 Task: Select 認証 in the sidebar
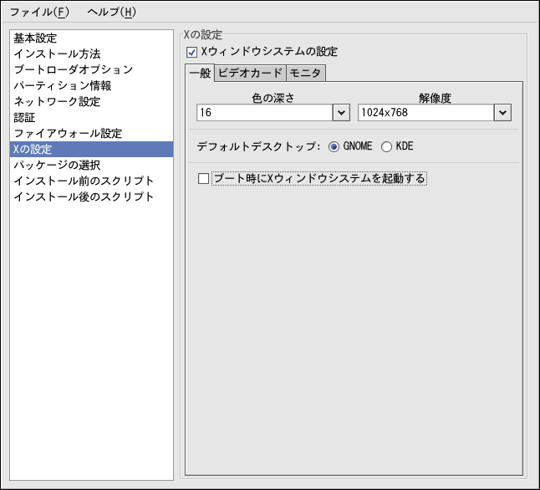24,118
